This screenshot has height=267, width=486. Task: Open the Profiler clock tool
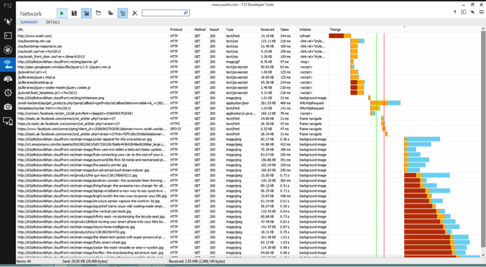pos(8,93)
